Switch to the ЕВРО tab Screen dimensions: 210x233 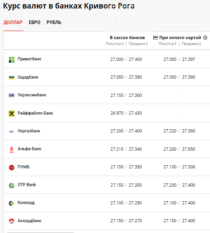[x=34, y=22]
